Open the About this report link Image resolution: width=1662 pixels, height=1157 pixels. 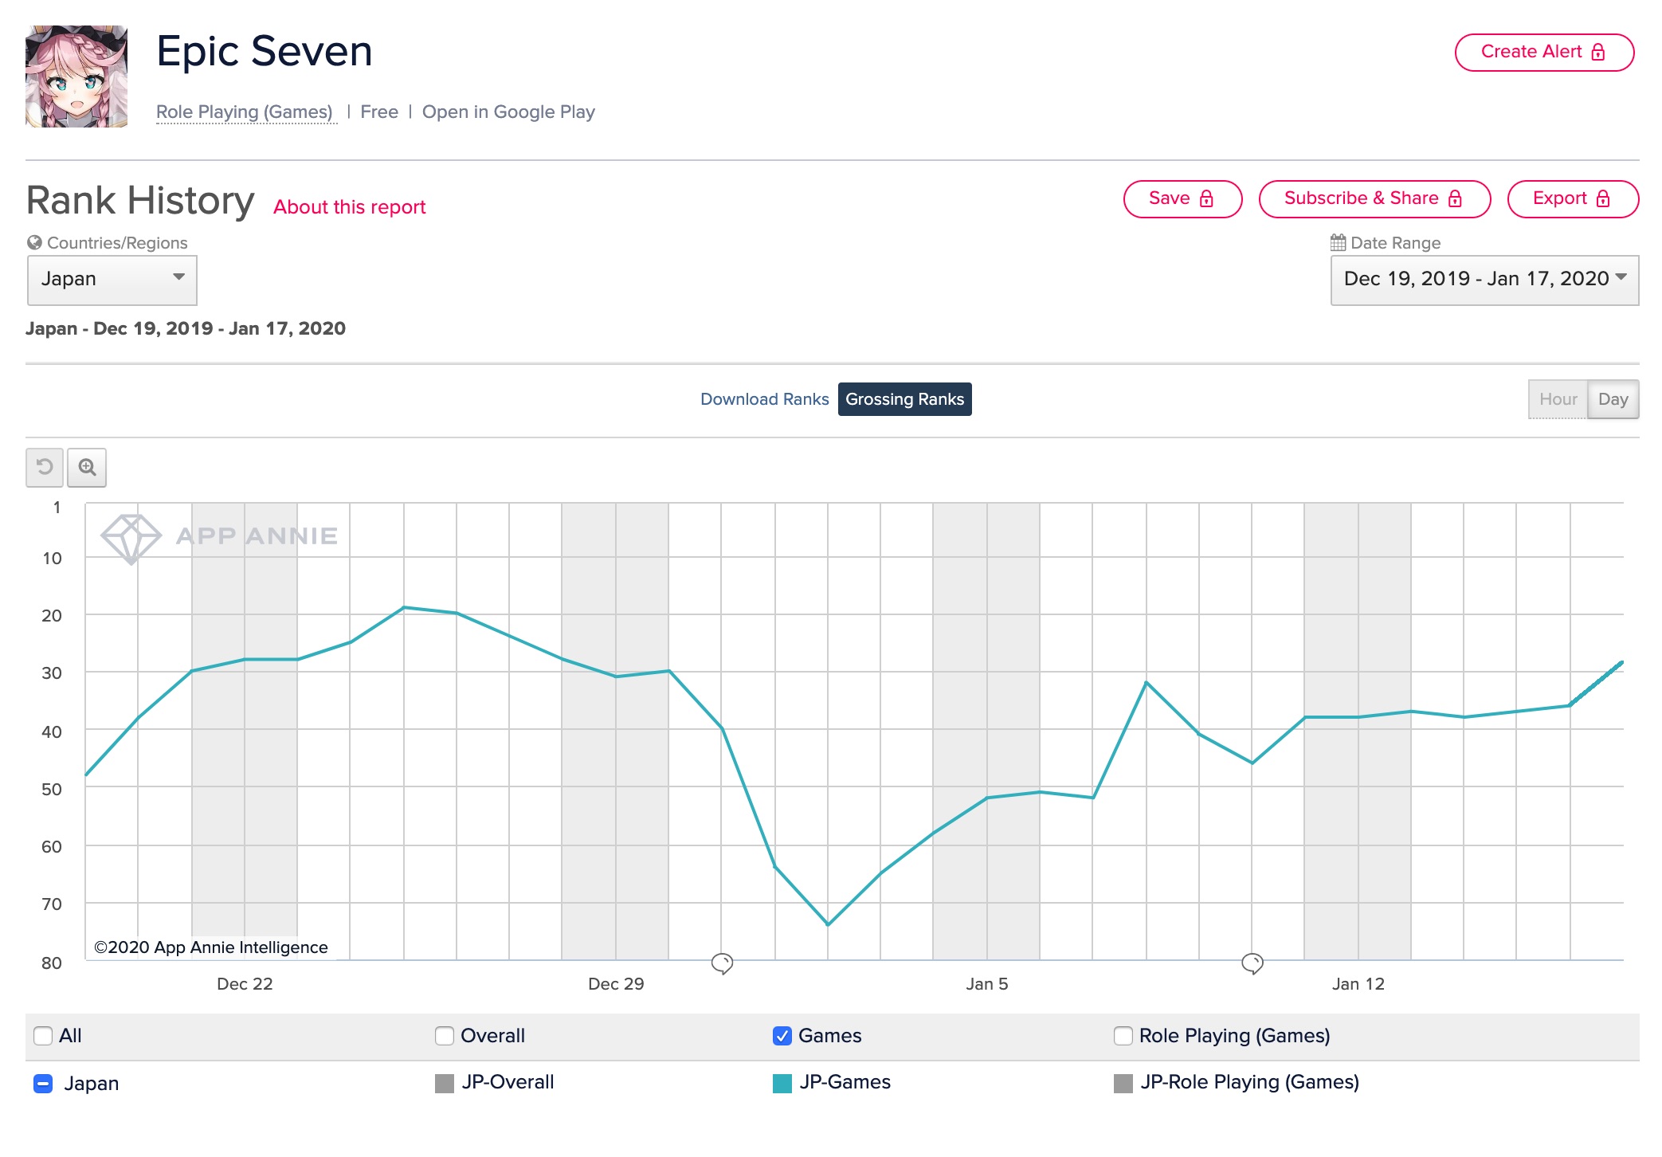(349, 207)
